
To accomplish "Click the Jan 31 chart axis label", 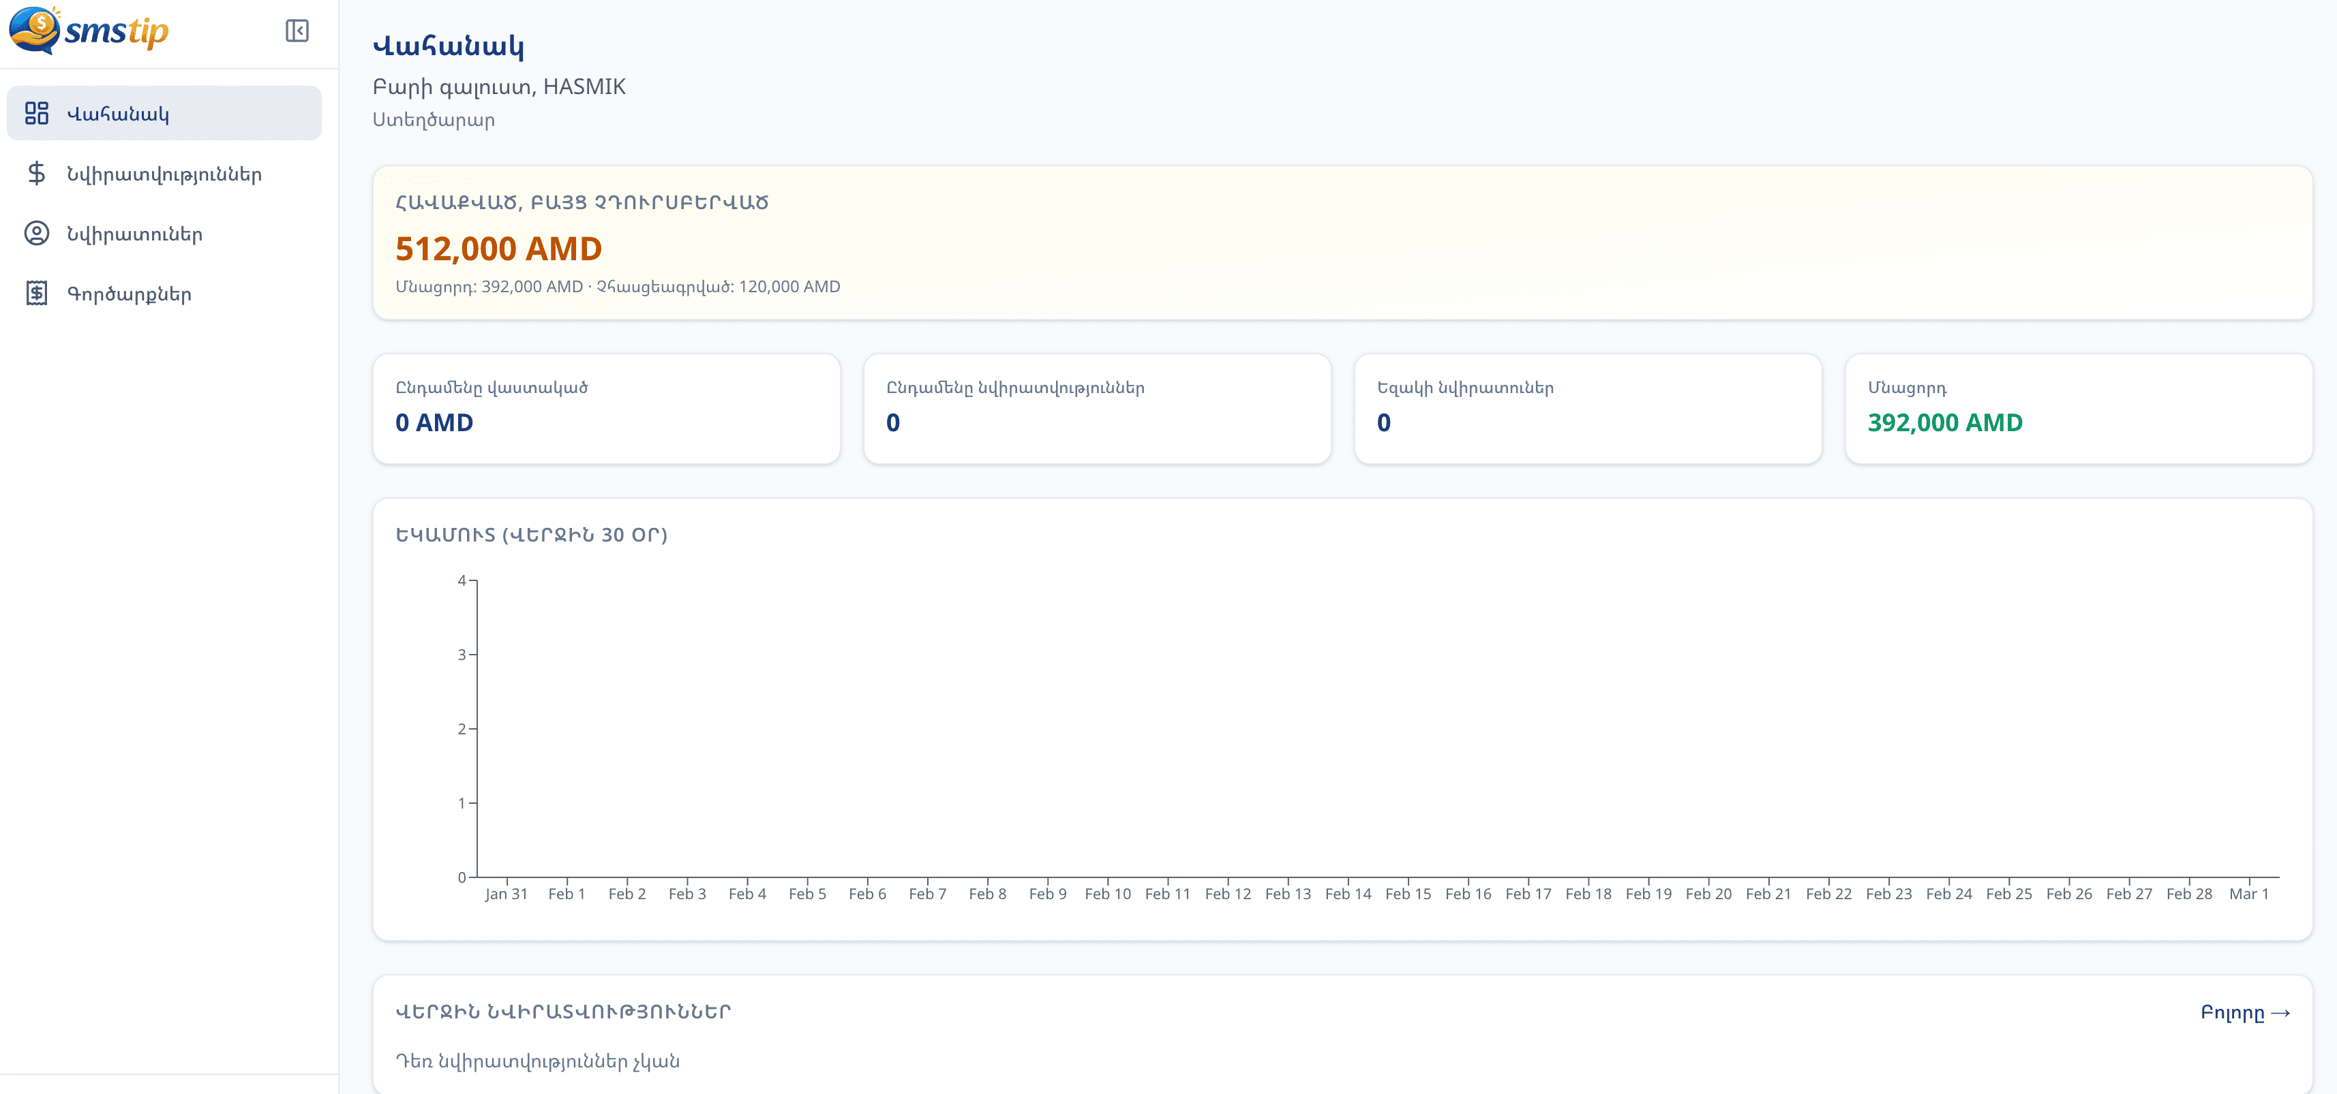I will [507, 894].
